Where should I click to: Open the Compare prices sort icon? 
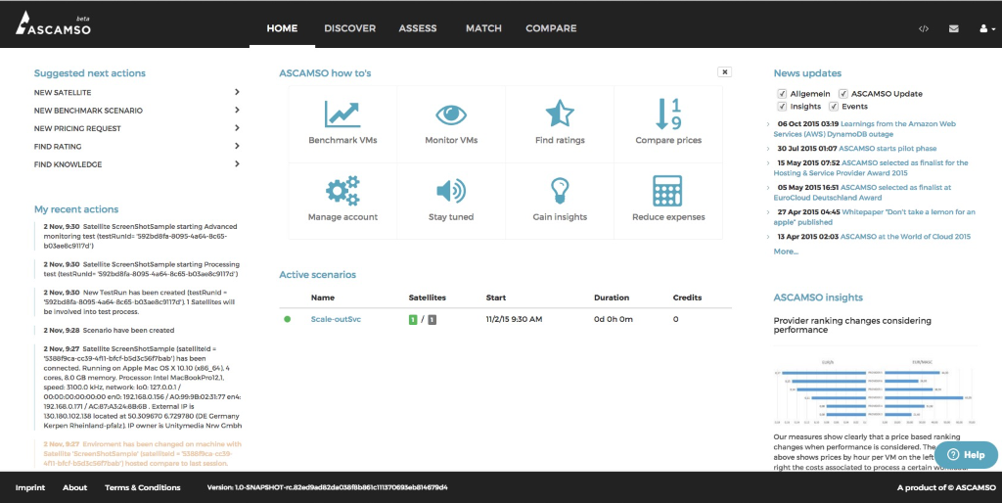coord(668,114)
